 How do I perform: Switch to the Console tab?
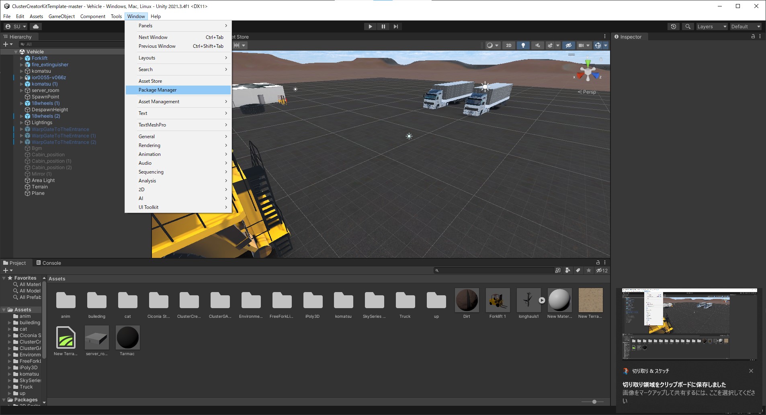49,263
